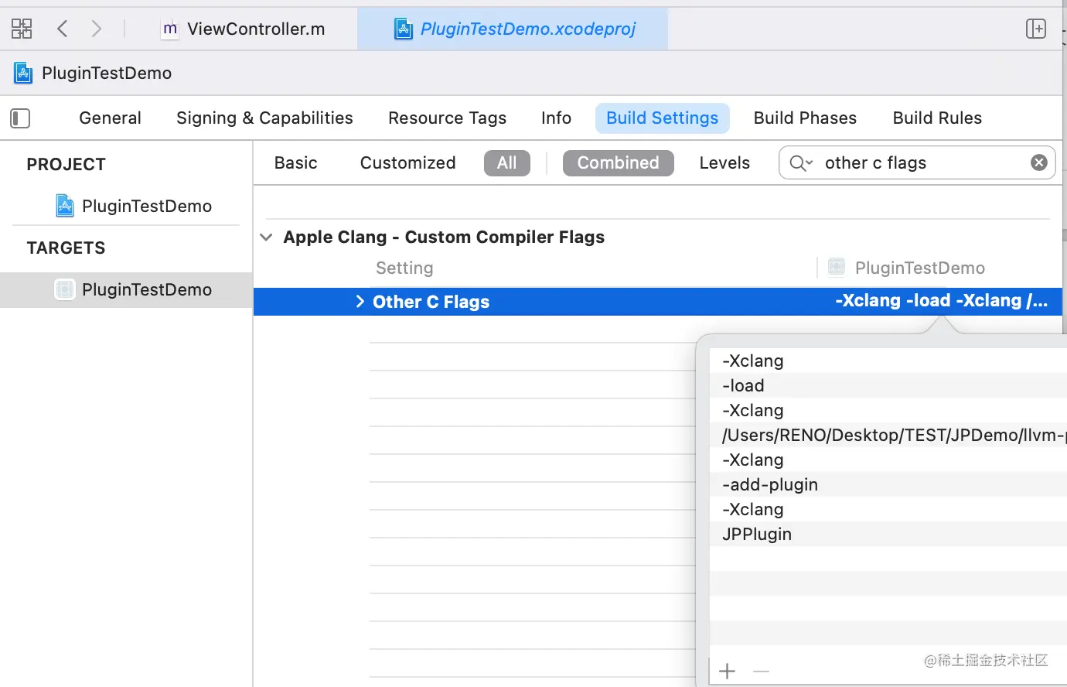The width and height of the screenshot is (1067, 687).
Task: Select the first -Xclang entry in popover
Action: click(888, 361)
